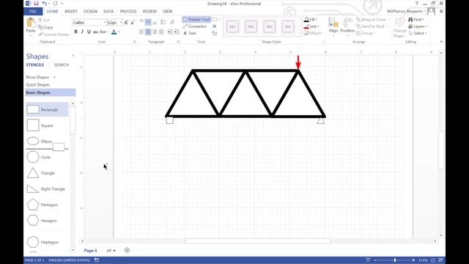Click the Rotate Text icon
Viewport: 469px width, 264px height.
click(172, 22)
